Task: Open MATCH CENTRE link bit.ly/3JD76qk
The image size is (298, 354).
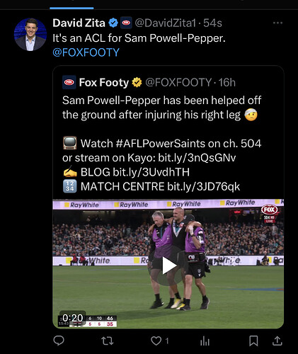Action: point(203,186)
